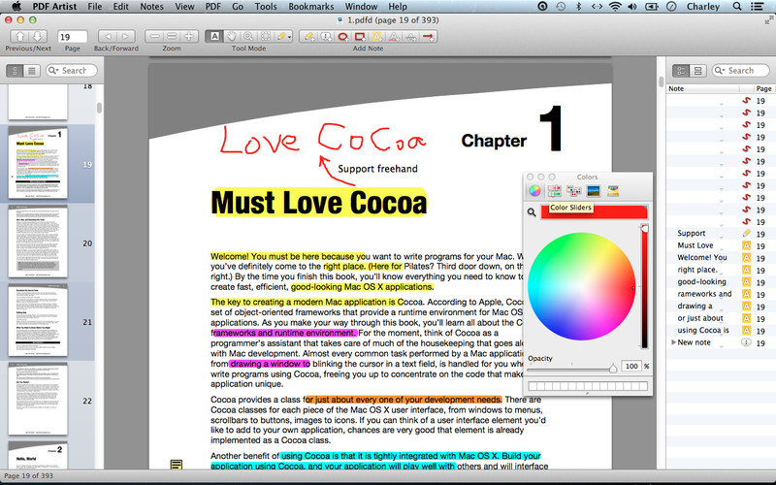The image size is (776, 485).
Task: Add a red line arrow note
Action: coord(428,36)
